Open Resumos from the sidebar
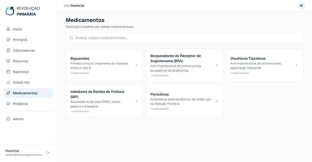Viewport: 312px width, 162px height. tap(28, 61)
